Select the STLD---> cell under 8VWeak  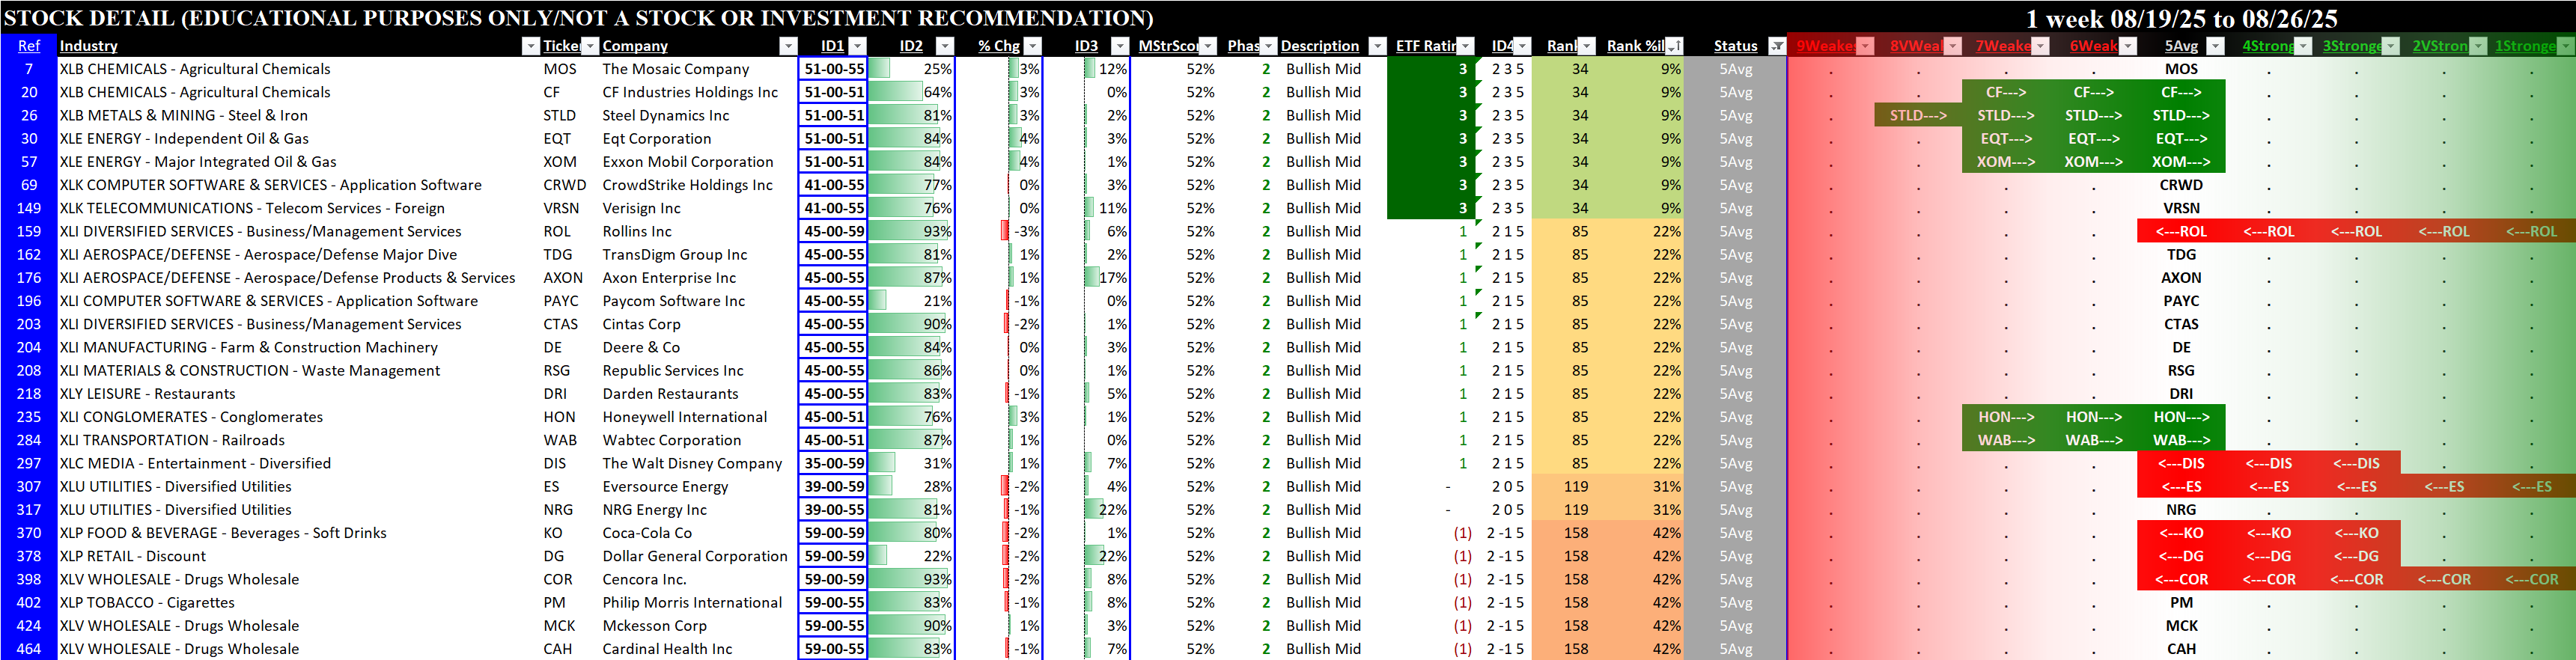[x=1918, y=116]
